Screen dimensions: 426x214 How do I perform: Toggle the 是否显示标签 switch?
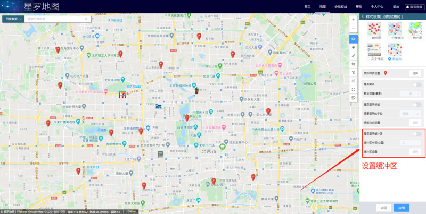click(x=417, y=105)
